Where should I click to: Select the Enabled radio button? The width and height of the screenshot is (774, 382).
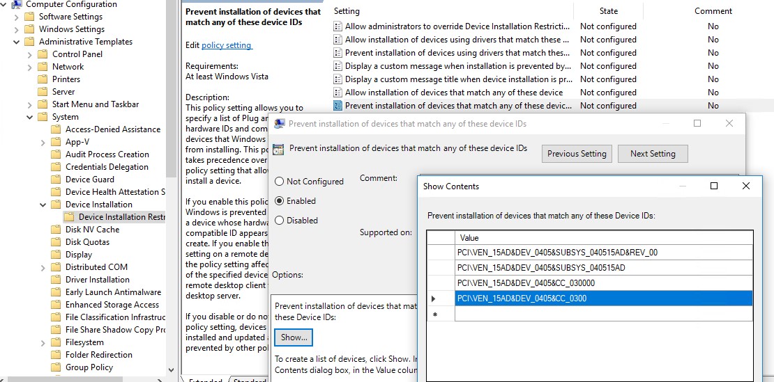pyautogui.click(x=280, y=201)
